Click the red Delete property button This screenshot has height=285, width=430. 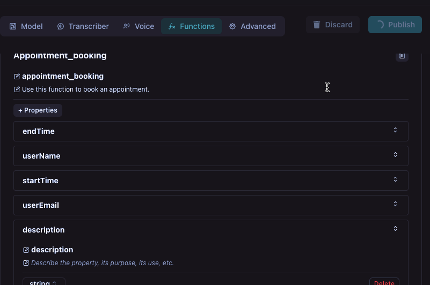pos(384,282)
